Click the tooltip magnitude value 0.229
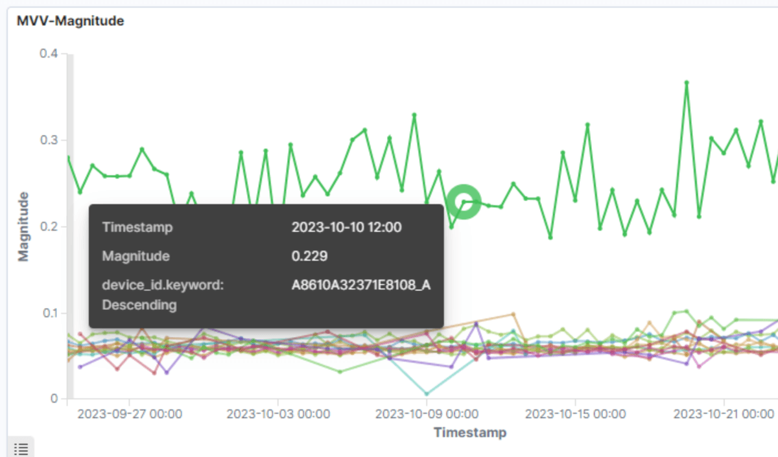This screenshot has width=778, height=457. (309, 257)
